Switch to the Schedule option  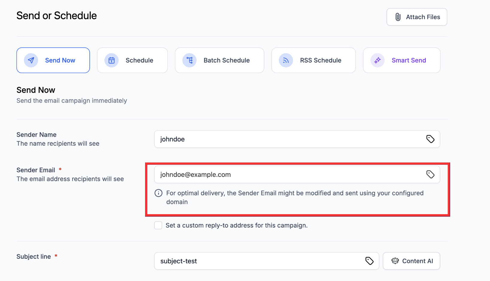click(139, 60)
